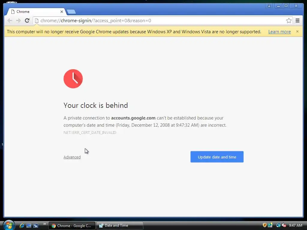Reload the current page
Screen dimensions: 307x230
click(27, 21)
